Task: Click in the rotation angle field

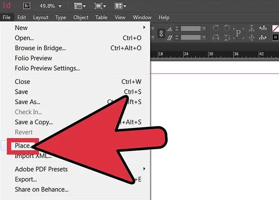Action: click(191, 29)
